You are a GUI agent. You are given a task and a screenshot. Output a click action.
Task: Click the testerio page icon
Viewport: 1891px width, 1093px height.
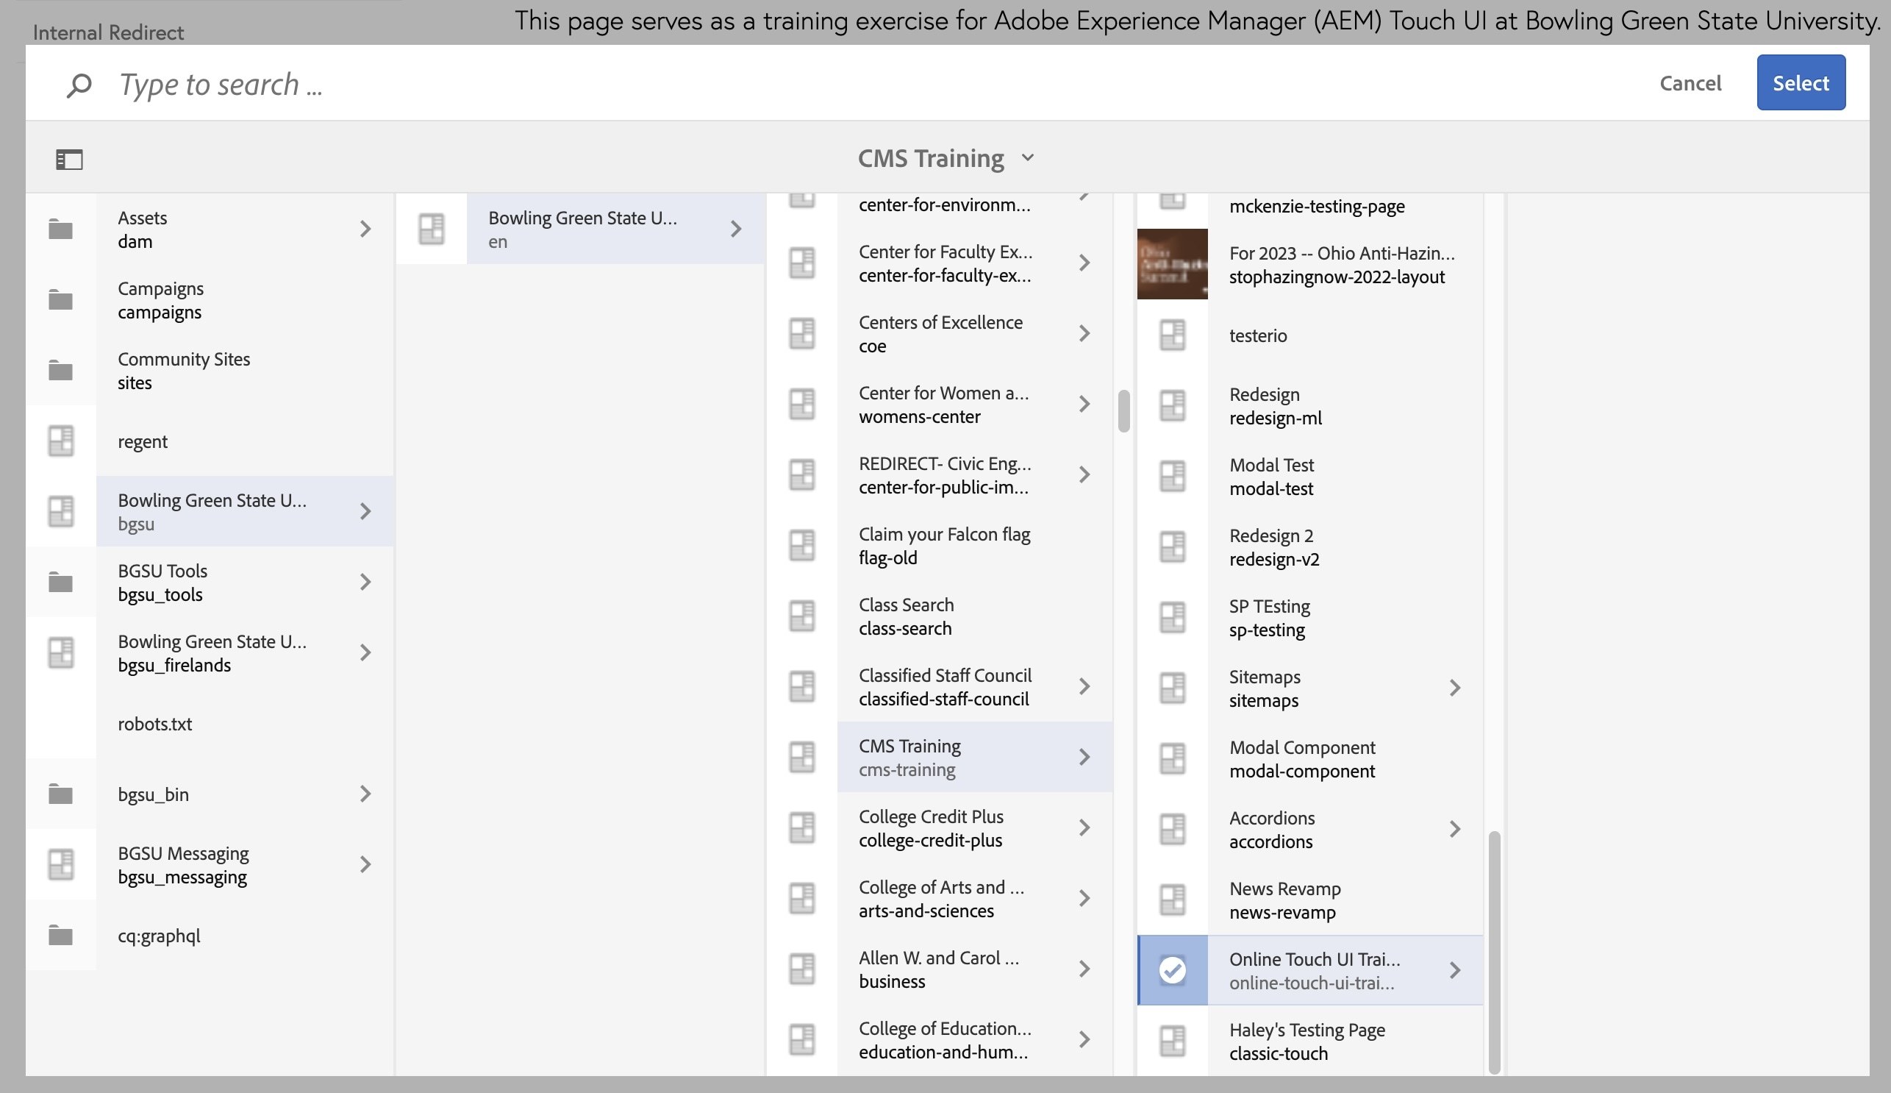(1173, 335)
